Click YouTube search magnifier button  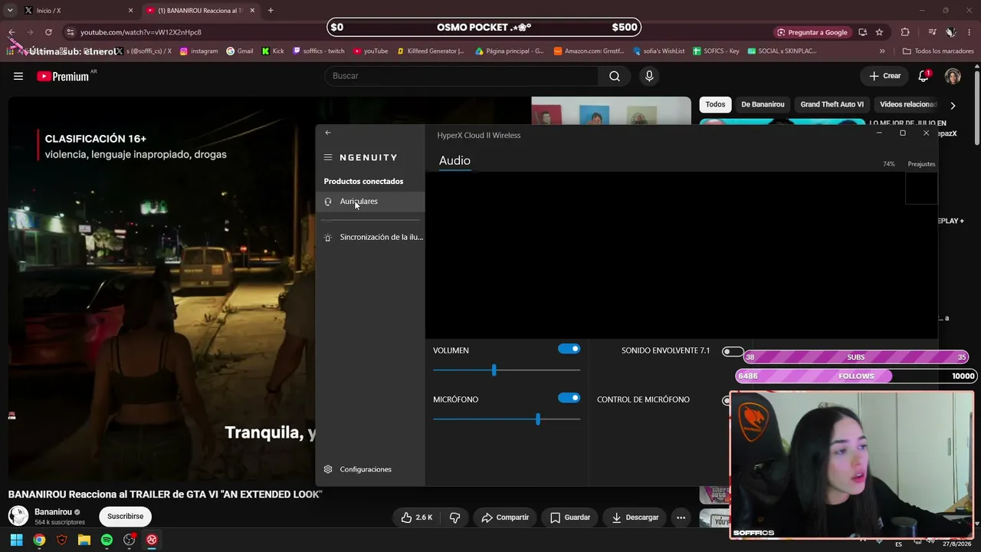pyautogui.click(x=615, y=76)
